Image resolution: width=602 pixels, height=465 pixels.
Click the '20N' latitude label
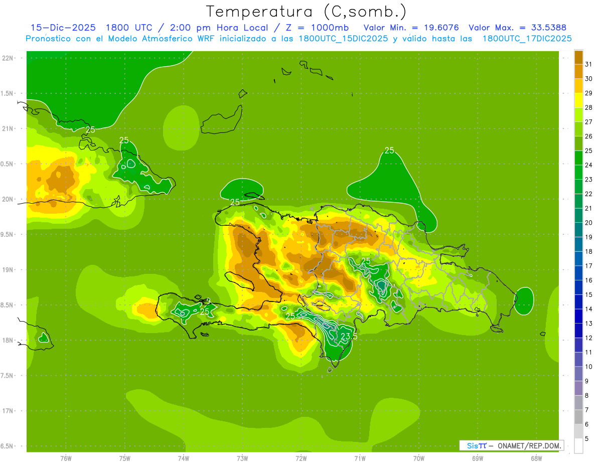(8, 199)
